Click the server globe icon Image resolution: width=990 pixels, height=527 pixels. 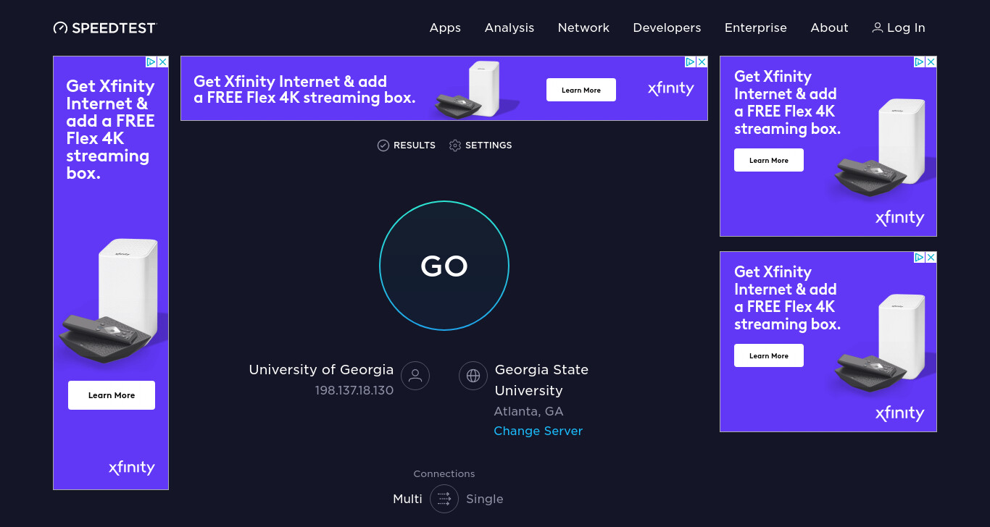click(473, 376)
